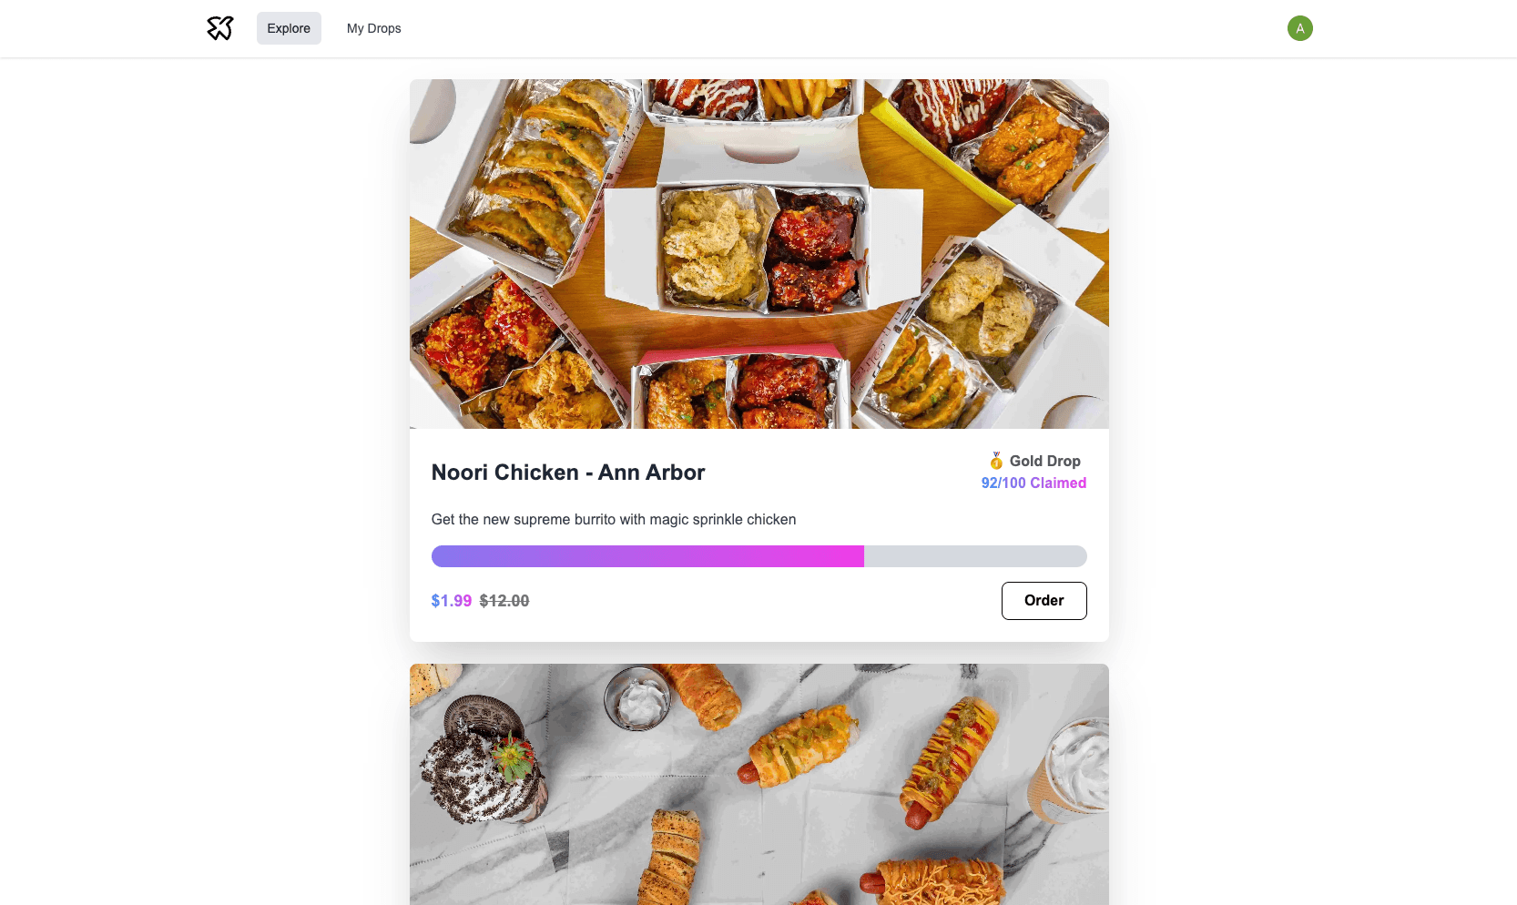The height and width of the screenshot is (905, 1517).
Task: Click the claim progress bar
Action: pyautogui.click(x=758, y=556)
